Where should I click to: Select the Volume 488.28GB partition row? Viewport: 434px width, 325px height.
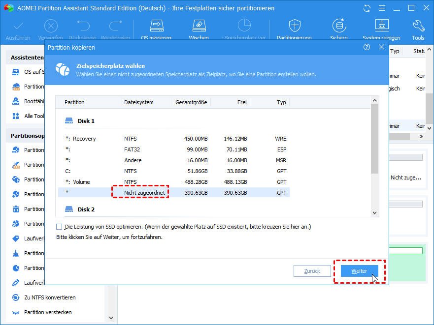pos(174,182)
